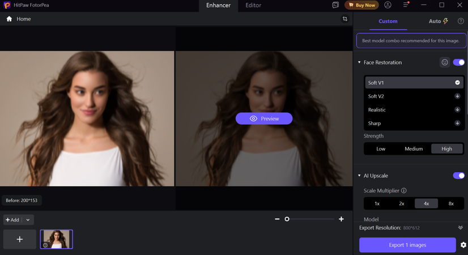Open the Add dropdown arrow
This screenshot has width=468, height=255.
(28, 220)
